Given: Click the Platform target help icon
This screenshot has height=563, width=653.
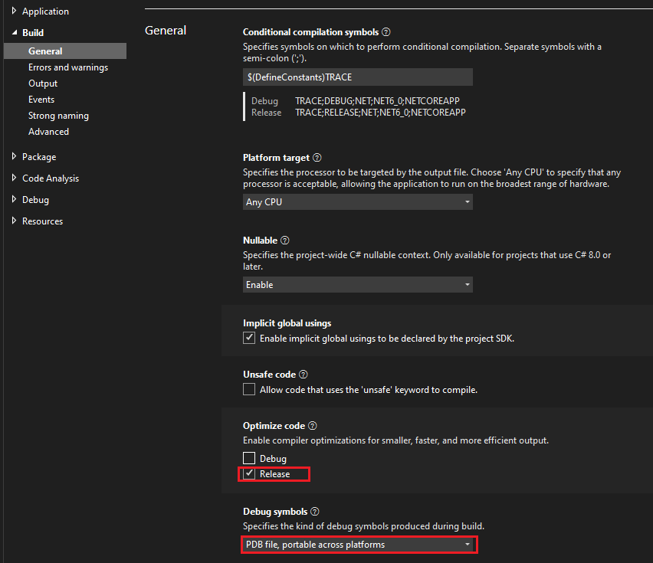Looking at the screenshot, I should pyautogui.click(x=317, y=157).
